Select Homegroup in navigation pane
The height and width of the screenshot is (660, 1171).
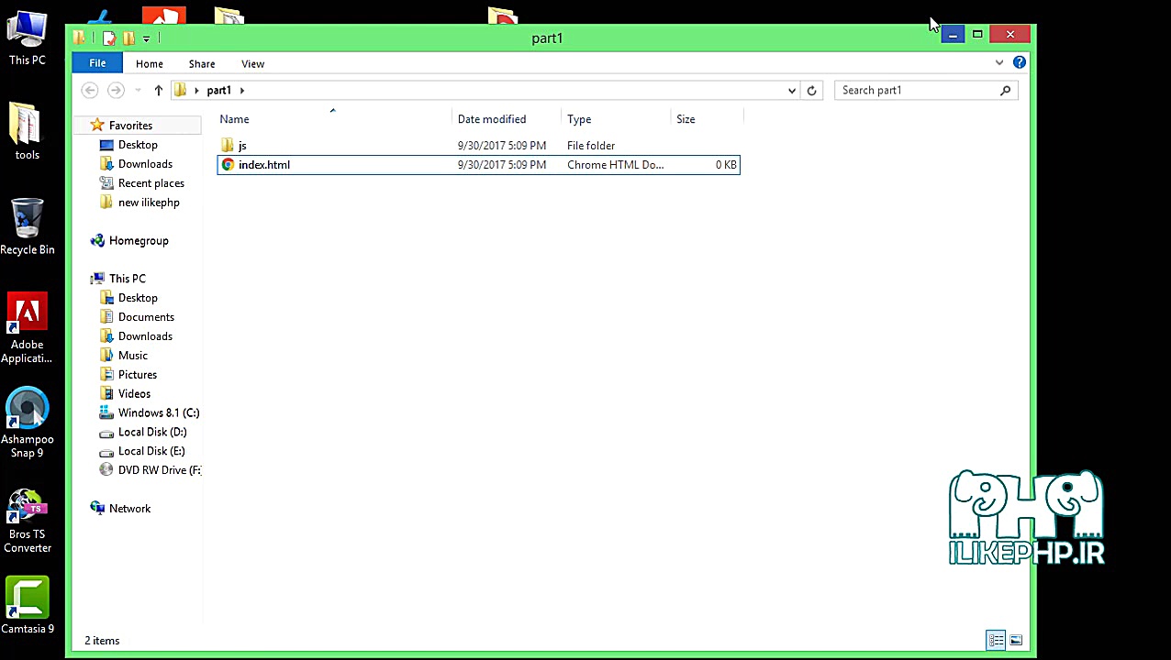pyautogui.click(x=139, y=241)
